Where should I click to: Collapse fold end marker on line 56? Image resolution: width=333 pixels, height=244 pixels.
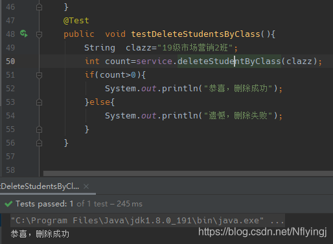pos(39,143)
